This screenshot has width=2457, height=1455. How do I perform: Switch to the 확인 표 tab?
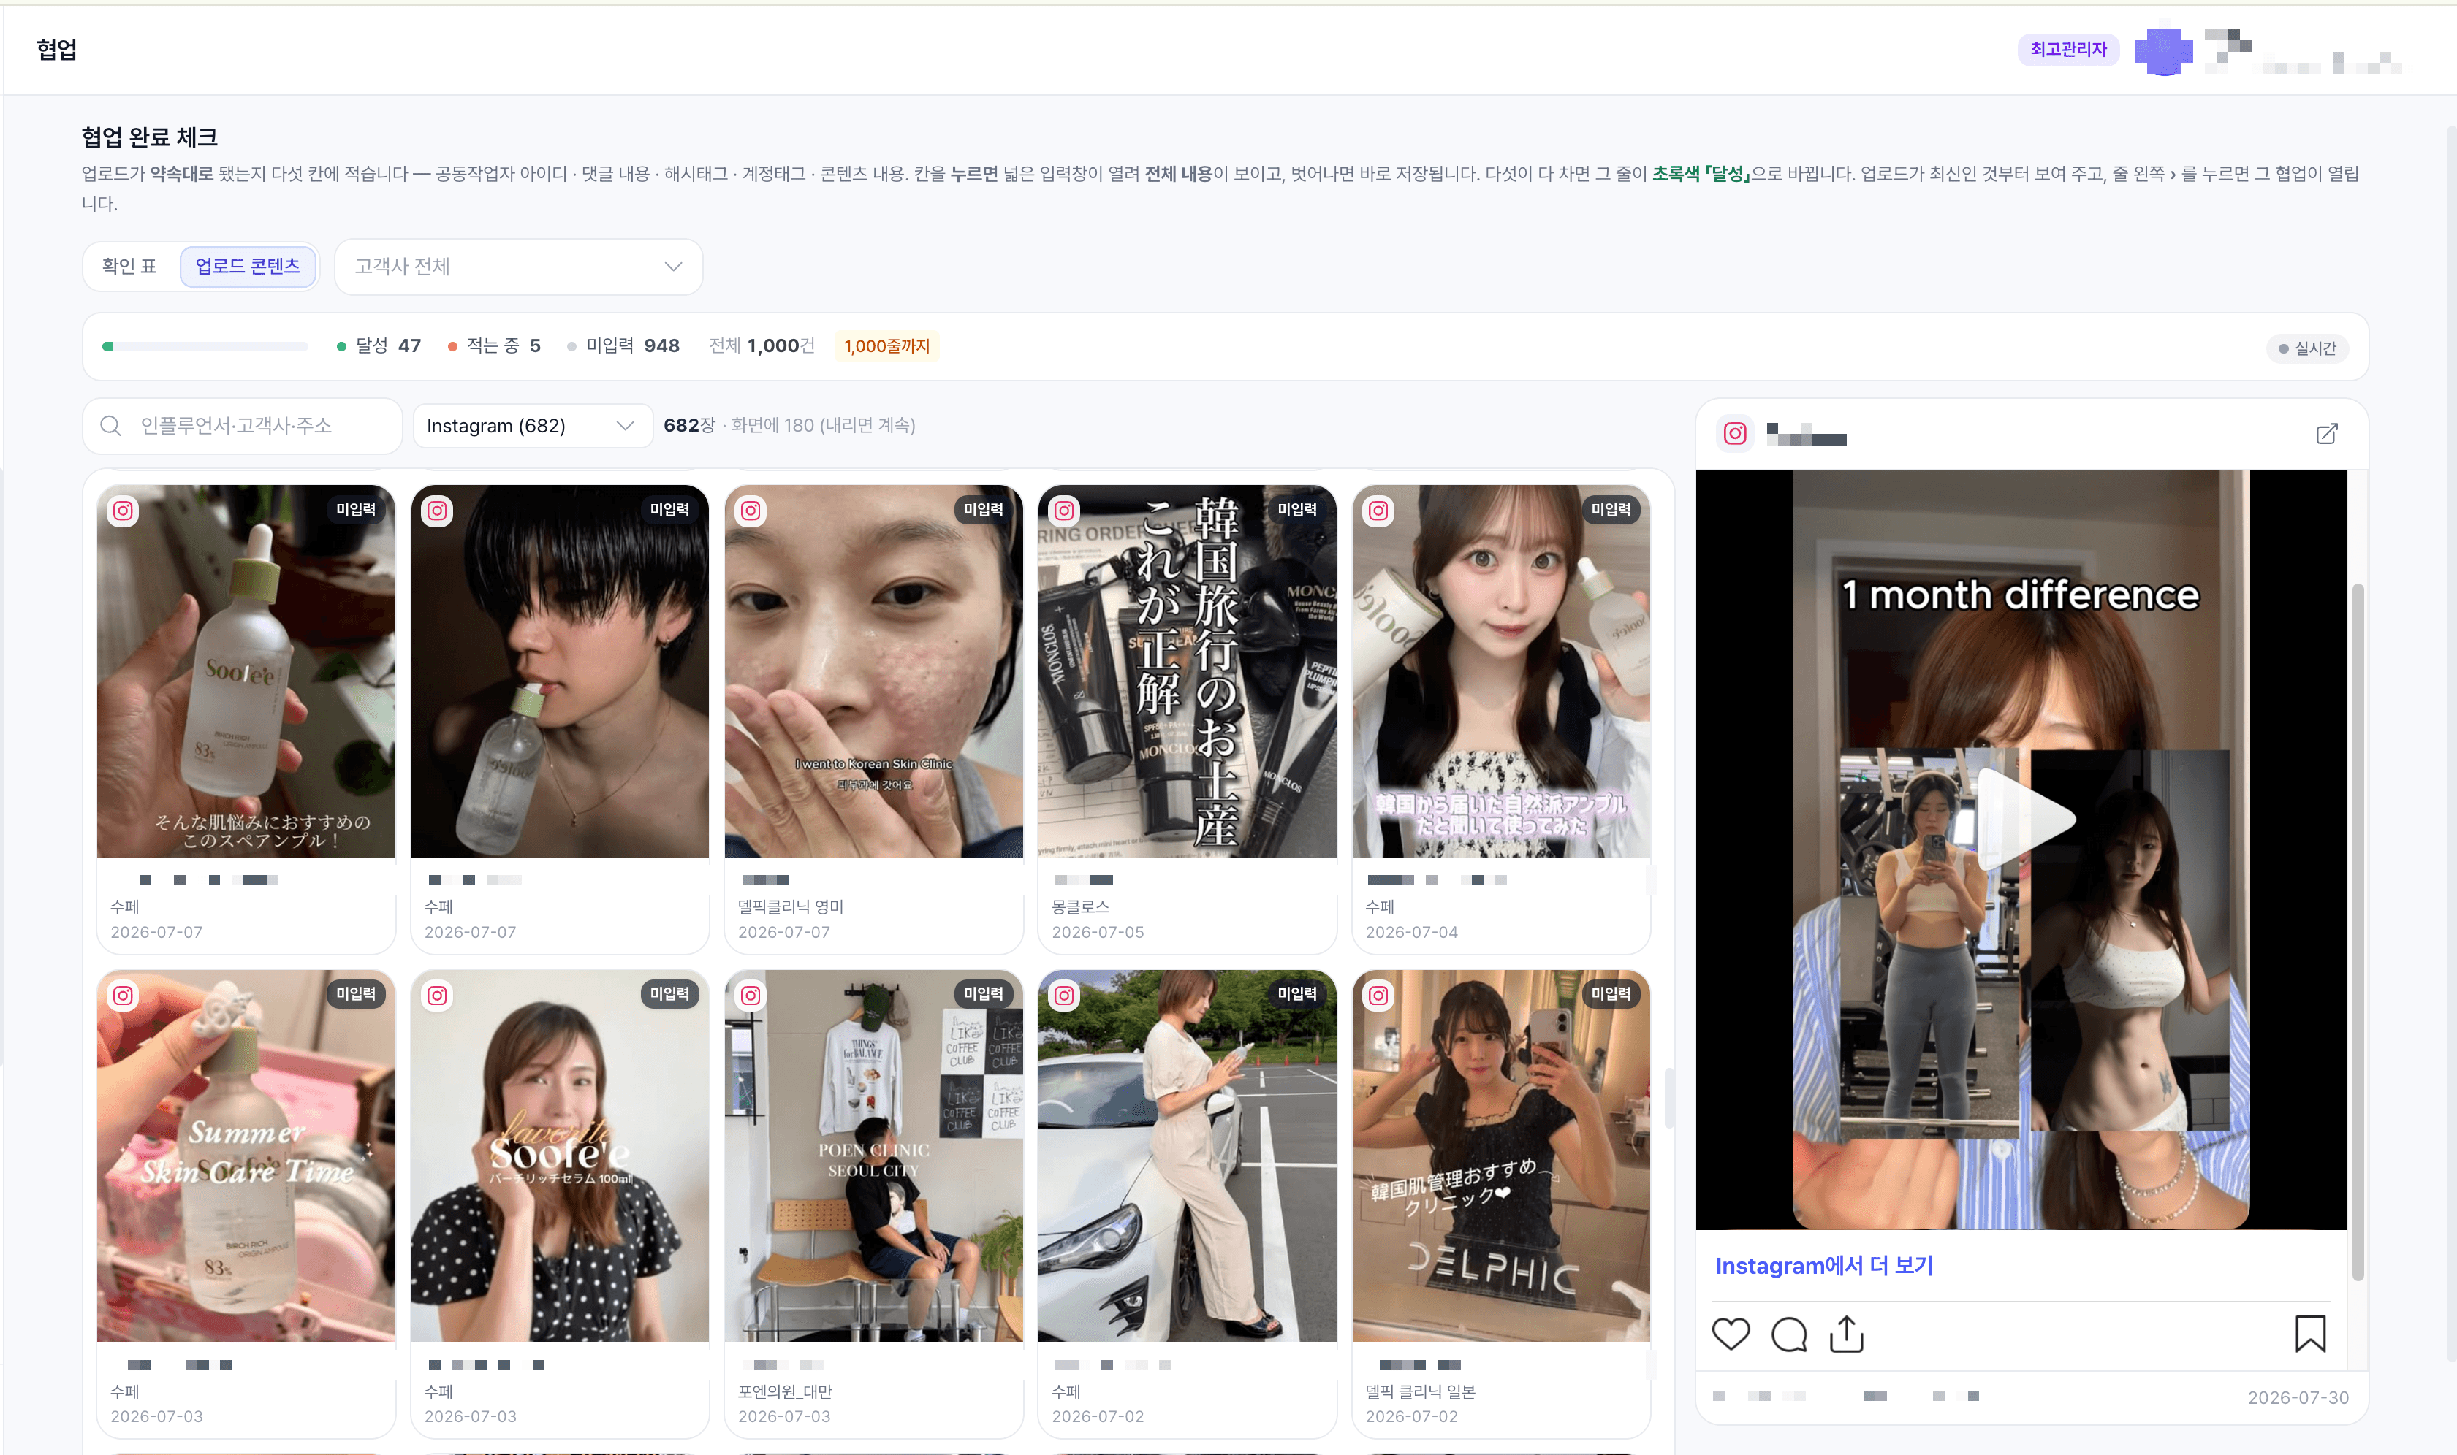(129, 267)
